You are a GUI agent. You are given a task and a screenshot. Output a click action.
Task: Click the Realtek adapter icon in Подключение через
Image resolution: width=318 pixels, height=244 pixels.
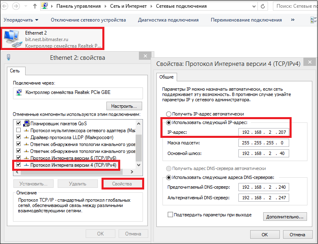[x=19, y=93]
